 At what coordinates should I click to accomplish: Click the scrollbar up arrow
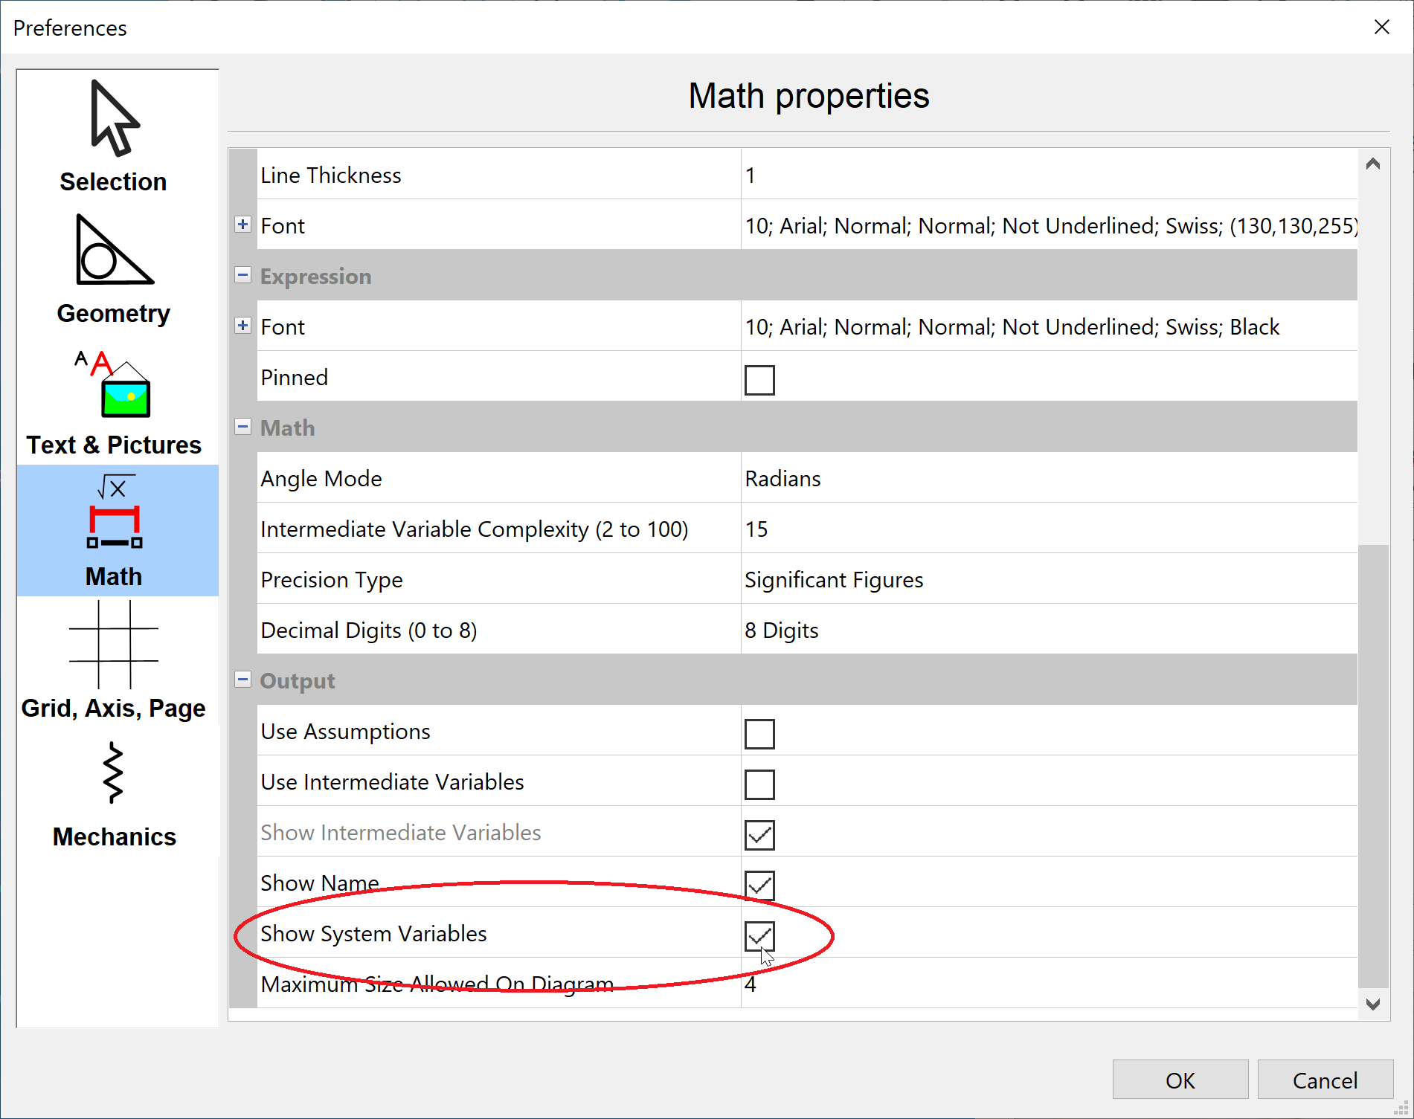(x=1373, y=164)
